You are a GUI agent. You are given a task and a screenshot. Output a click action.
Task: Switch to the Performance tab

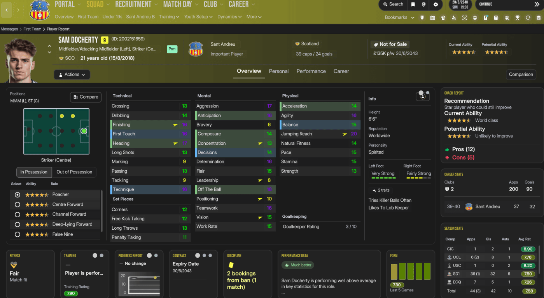[311, 71]
